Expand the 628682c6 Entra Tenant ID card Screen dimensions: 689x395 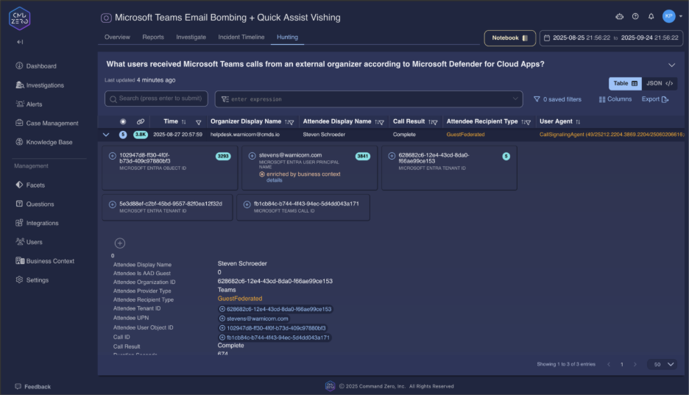[x=392, y=156]
